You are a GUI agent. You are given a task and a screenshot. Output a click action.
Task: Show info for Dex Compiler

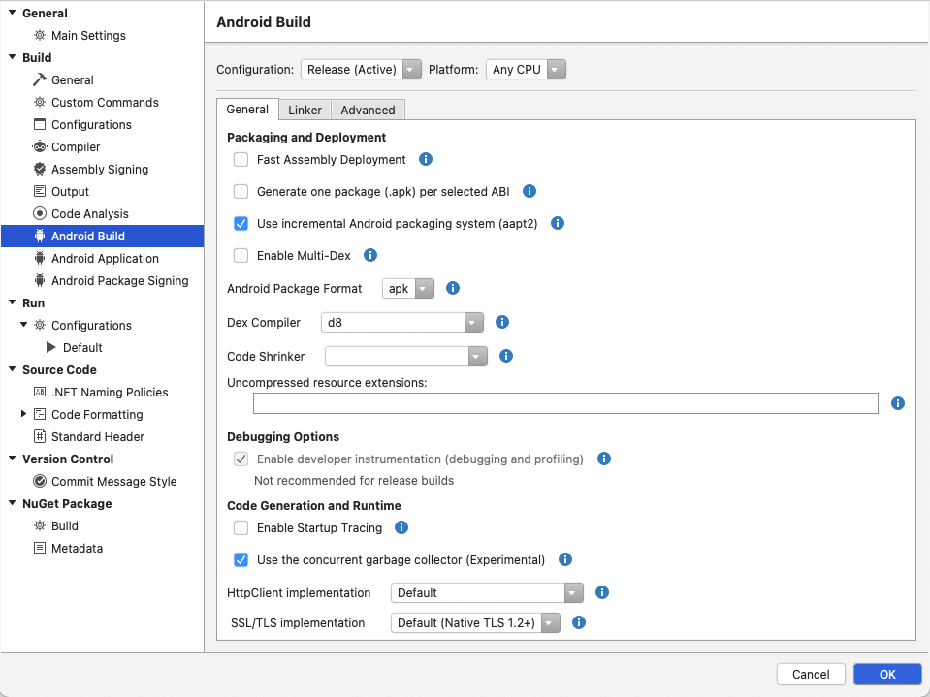click(502, 322)
